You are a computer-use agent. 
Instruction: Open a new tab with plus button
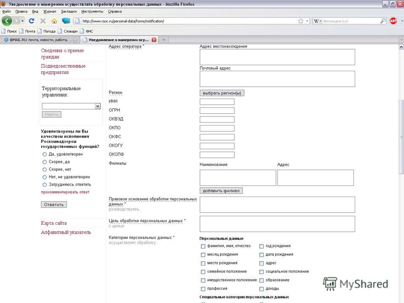[x=164, y=40]
